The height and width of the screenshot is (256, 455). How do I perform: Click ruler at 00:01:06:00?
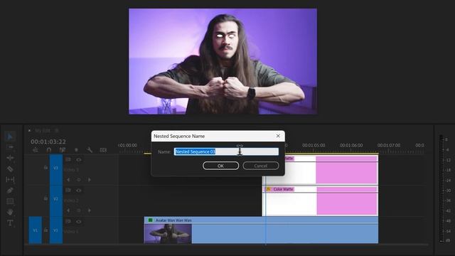(351, 145)
